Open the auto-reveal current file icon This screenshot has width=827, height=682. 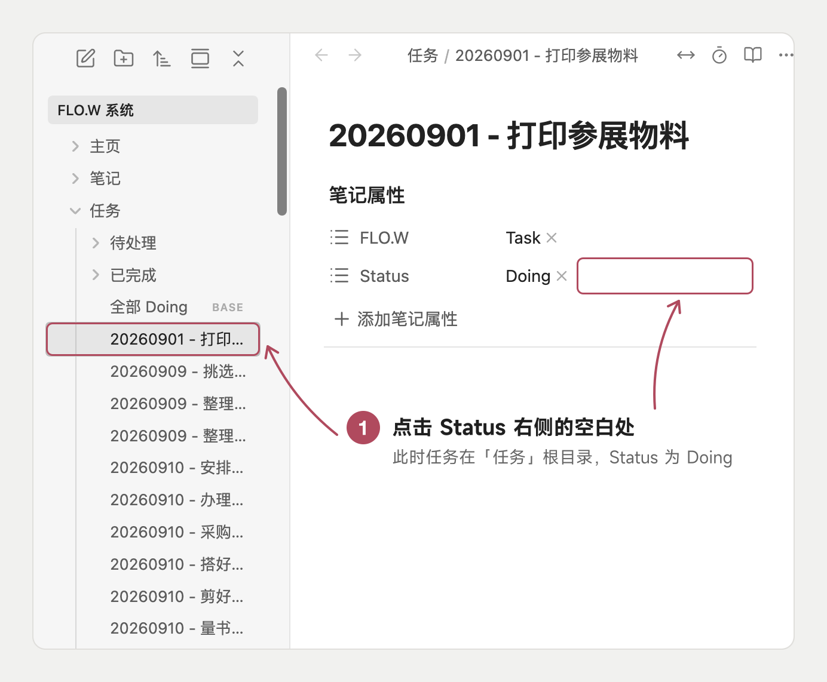pyautogui.click(x=200, y=59)
